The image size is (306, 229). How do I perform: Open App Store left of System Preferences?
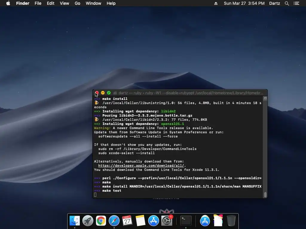[x=153, y=221]
